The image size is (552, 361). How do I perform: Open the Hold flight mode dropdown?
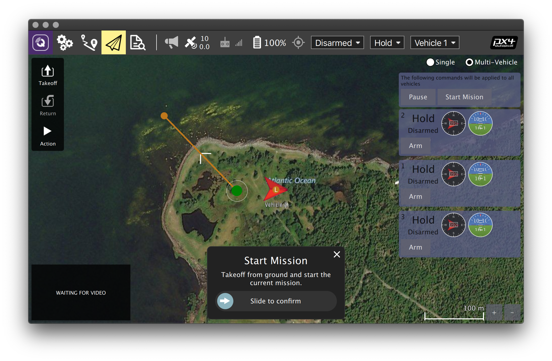(387, 43)
